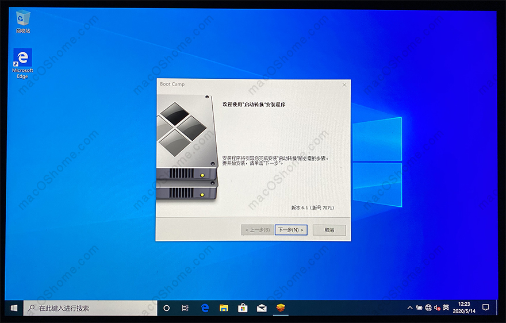506x323 pixels.
Task: Click the muted volume tray icon
Action: click(x=436, y=308)
